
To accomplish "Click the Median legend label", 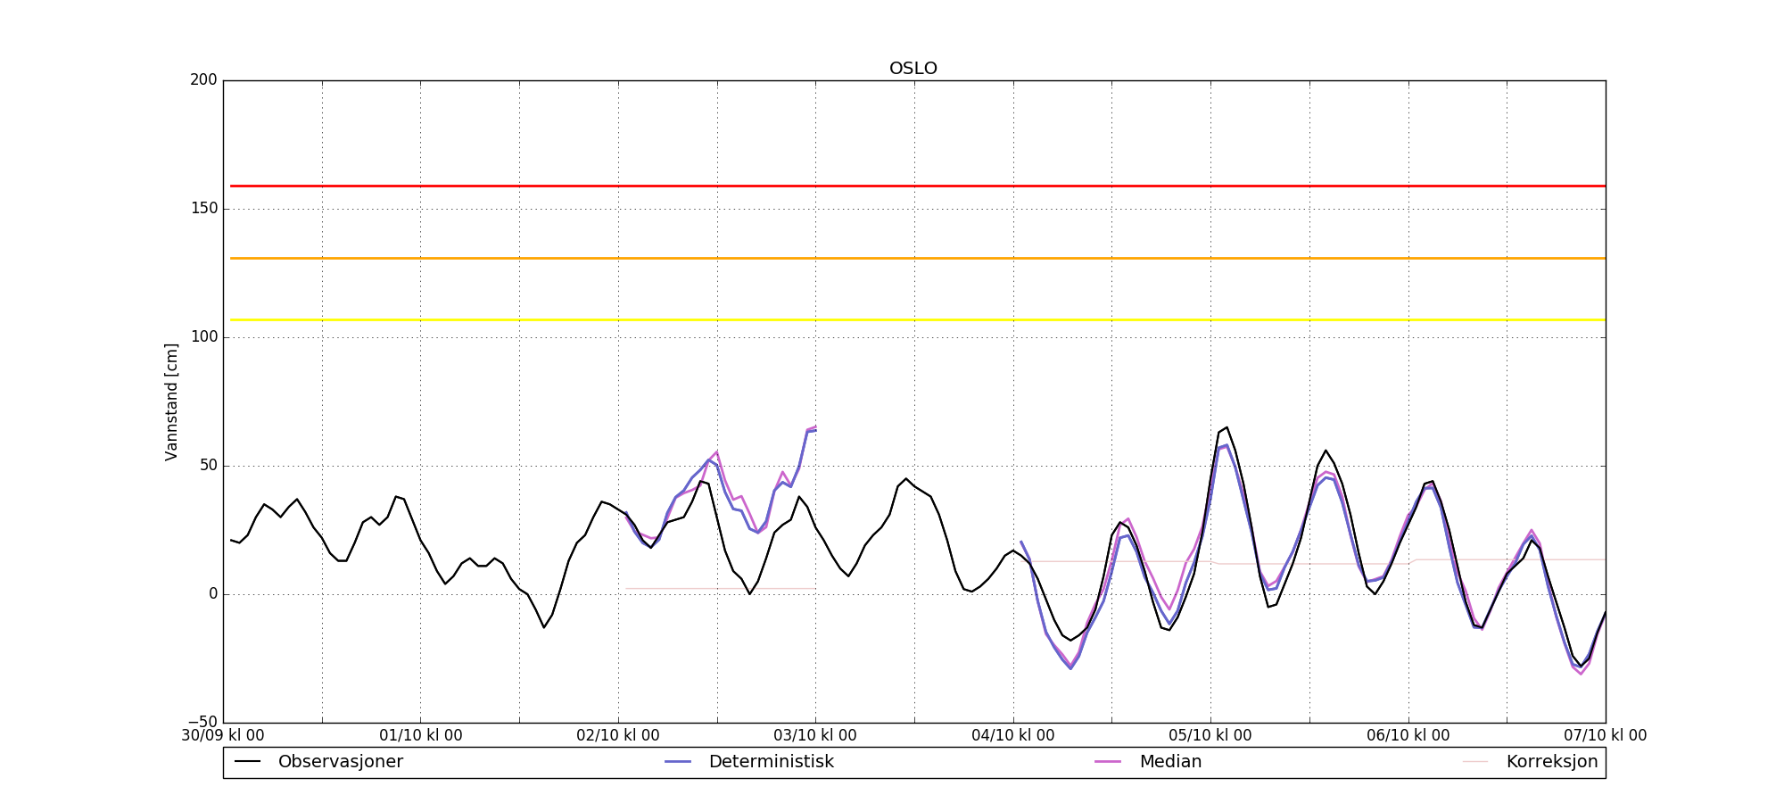I will 1170,762.
